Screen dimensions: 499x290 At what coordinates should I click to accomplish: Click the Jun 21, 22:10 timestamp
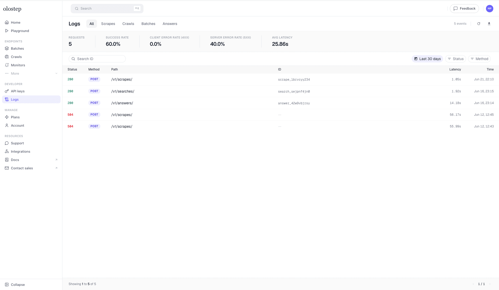click(484, 79)
